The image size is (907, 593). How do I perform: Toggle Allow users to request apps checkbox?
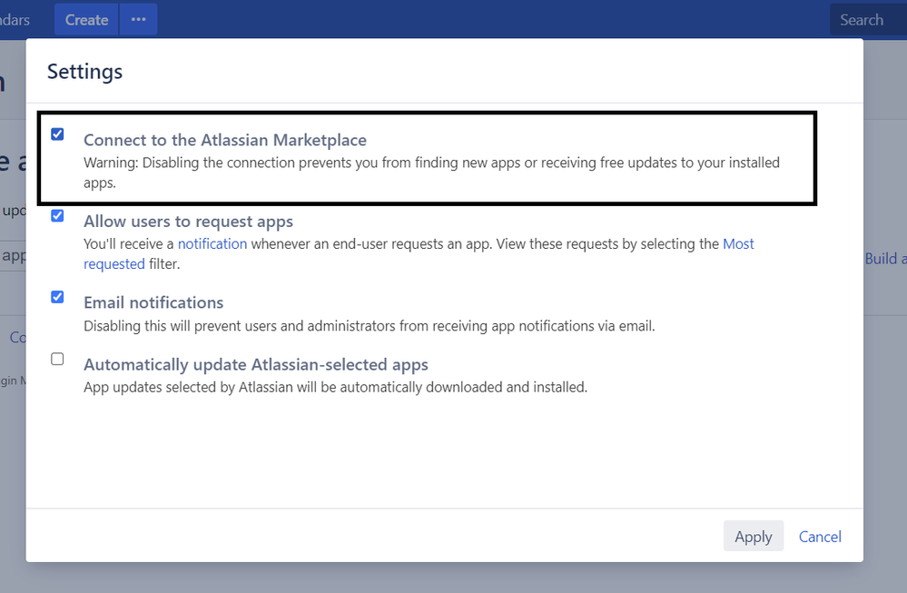pos(57,216)
